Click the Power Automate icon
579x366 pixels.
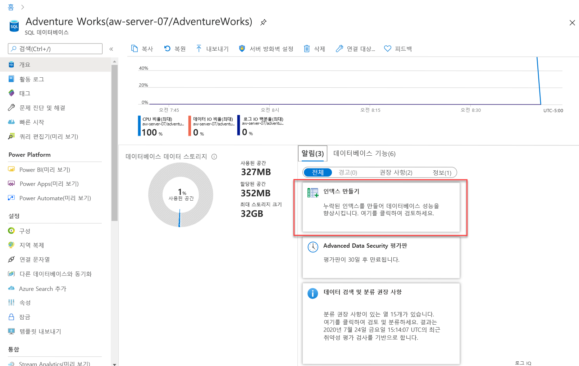[x=12, y=198]
